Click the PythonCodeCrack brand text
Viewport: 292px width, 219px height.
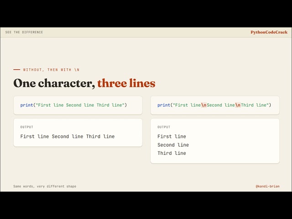(269, 32)
